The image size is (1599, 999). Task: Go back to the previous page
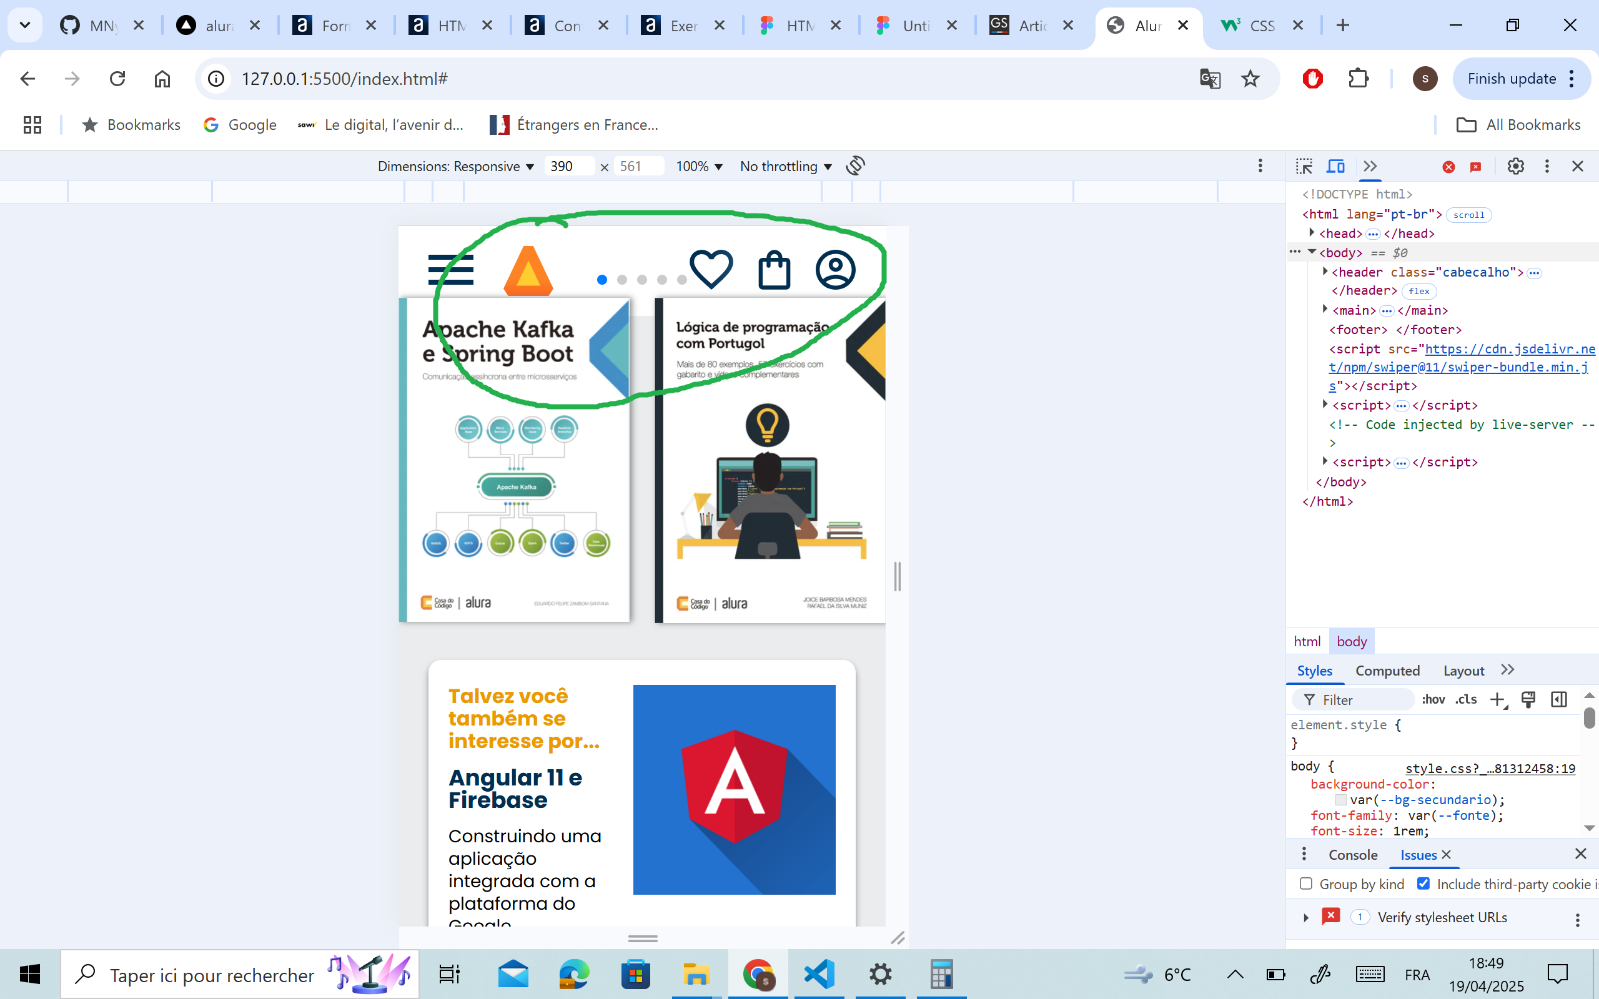click(27, 79)
